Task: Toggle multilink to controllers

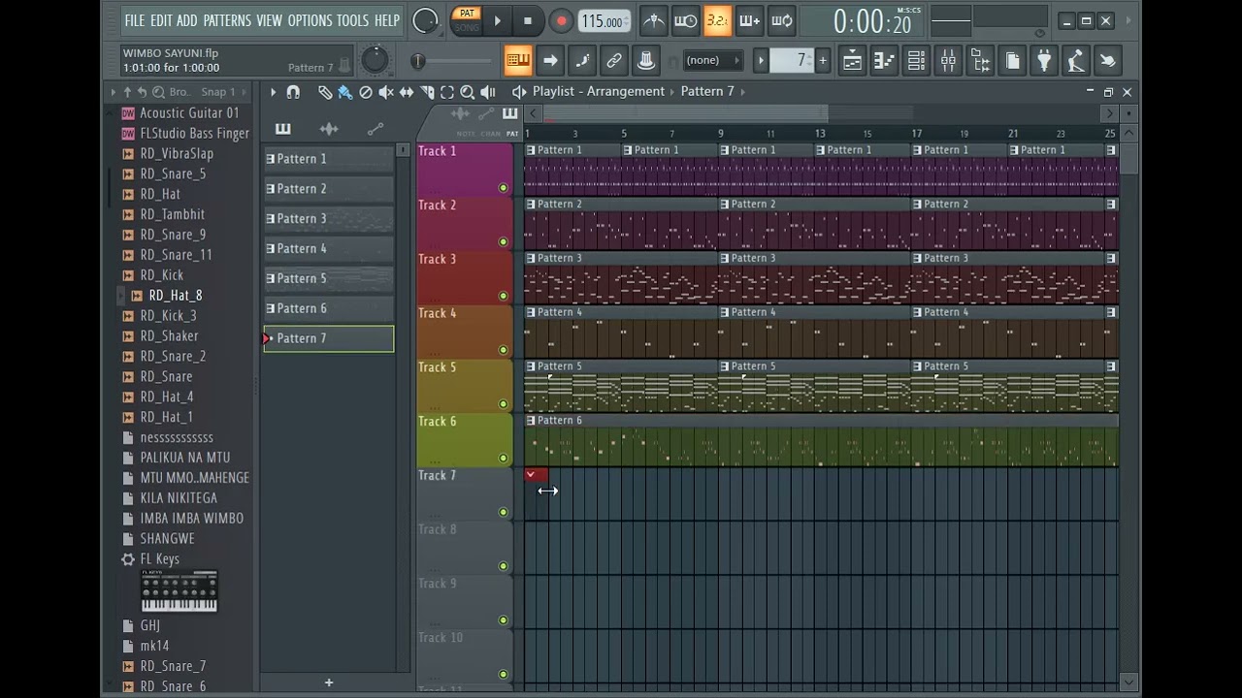Action: (646, 61)
